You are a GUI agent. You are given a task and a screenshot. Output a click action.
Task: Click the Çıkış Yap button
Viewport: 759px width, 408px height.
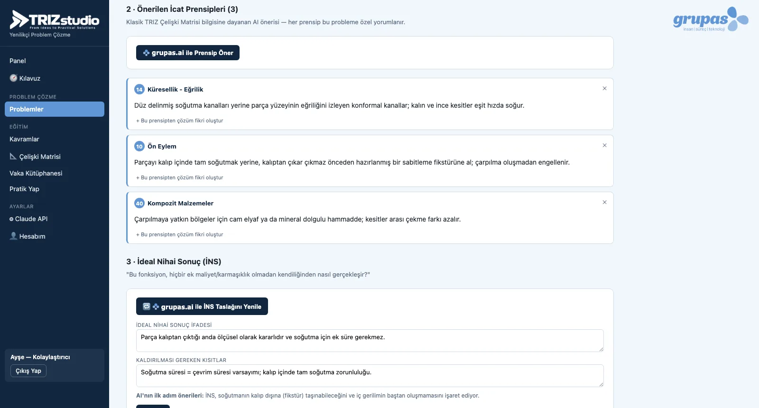tap(28, 371)
